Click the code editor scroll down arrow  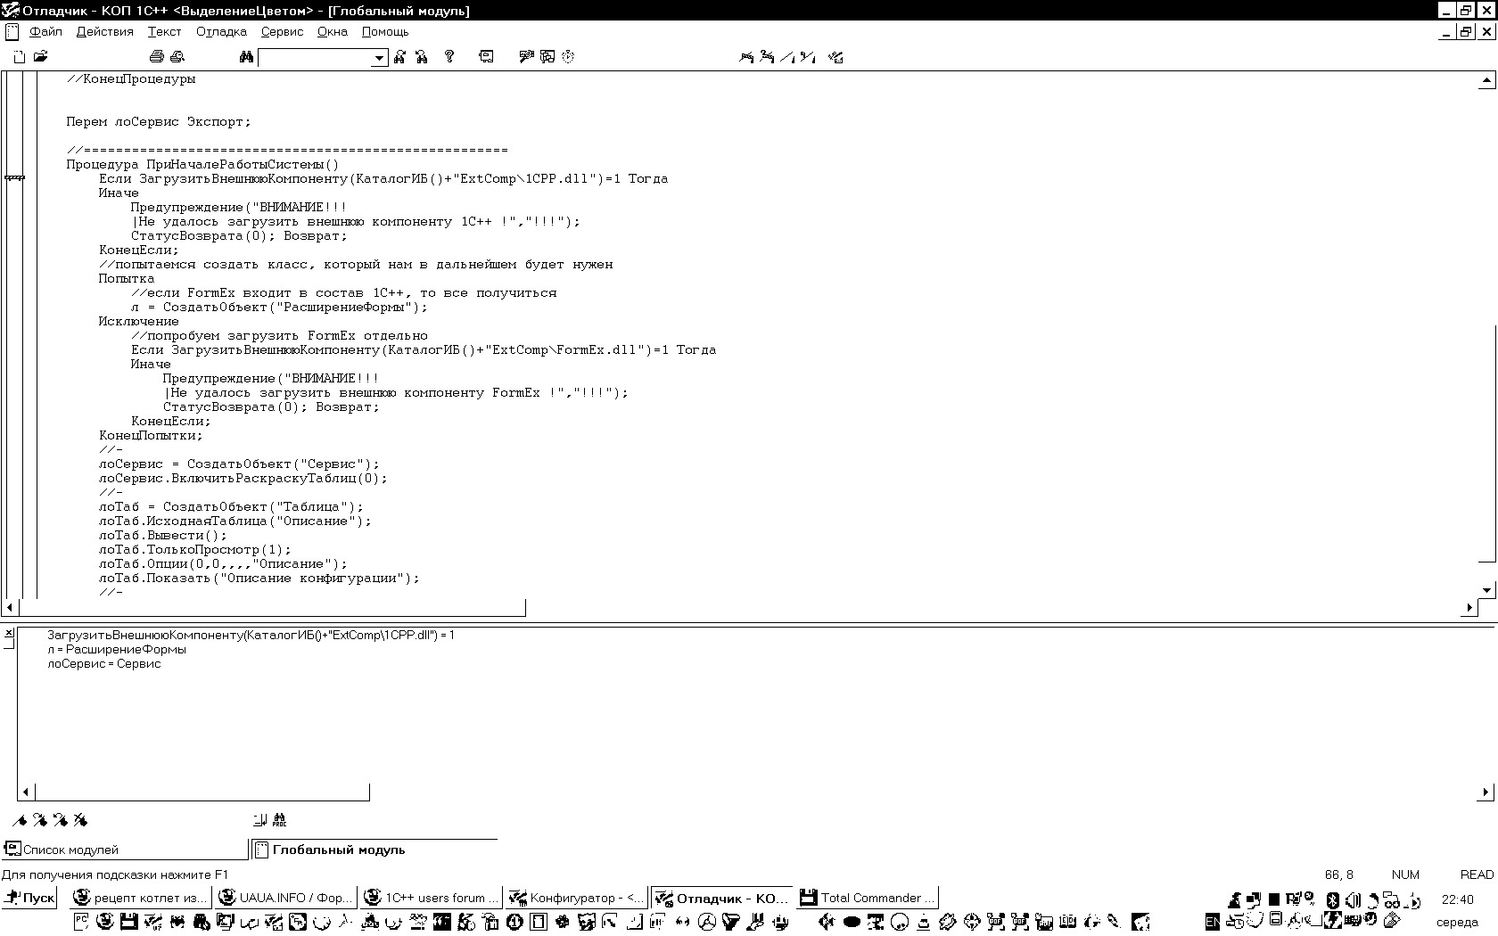1486,589
